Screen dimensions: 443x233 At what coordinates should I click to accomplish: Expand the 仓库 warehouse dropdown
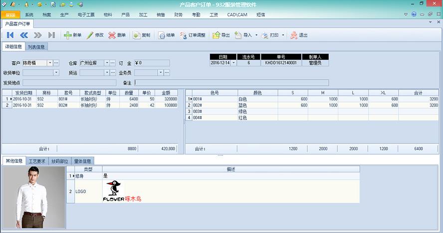(x=106, y=63)
